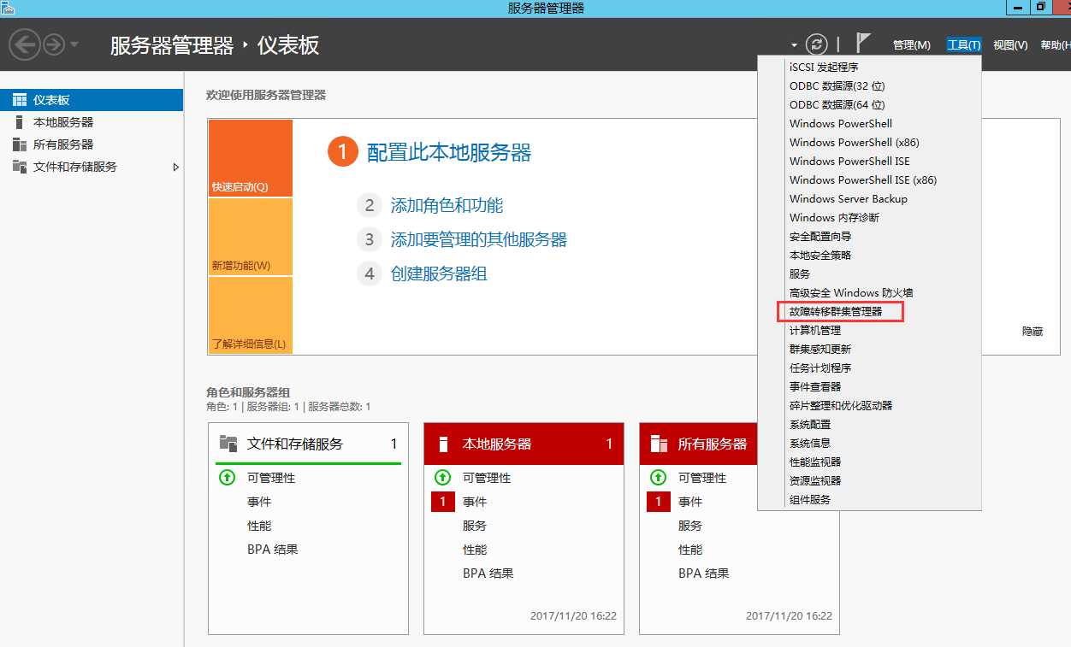Open the 管理(M) menu
The width and height of the screenshot is (1071, 647).
tap(911, 45)
